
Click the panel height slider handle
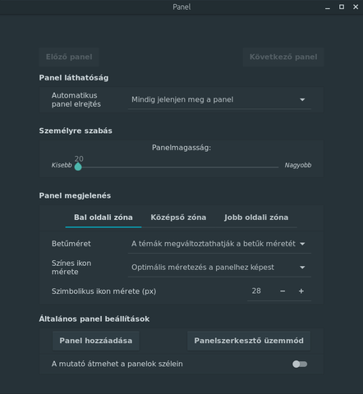(x=78, y=167)
